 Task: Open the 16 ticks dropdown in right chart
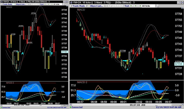[156, 6]
